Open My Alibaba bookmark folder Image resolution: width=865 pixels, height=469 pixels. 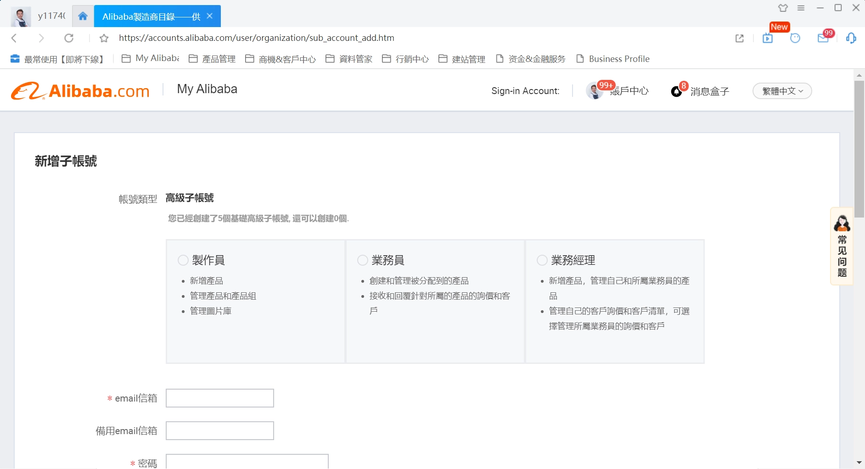coord(150,59)
